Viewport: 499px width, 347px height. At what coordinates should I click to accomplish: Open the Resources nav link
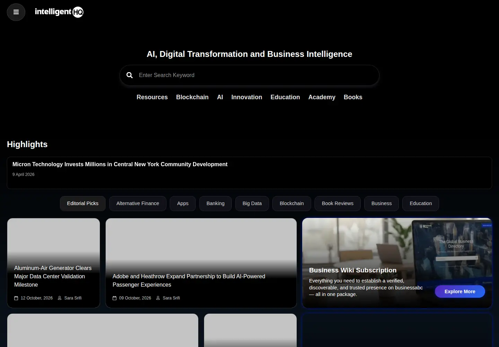[x=152, y=97]
